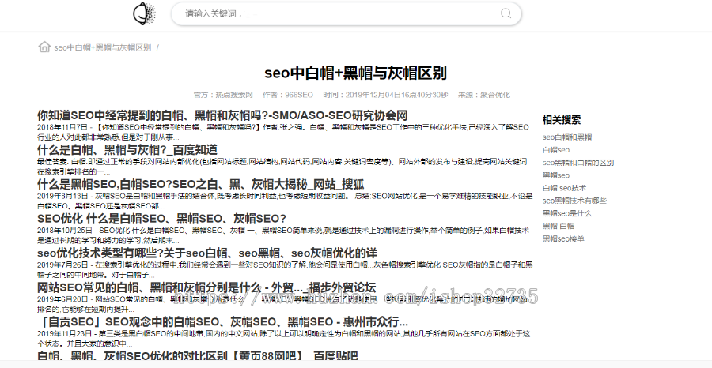Select related search 黑帽seo是什么

[567, 213]
